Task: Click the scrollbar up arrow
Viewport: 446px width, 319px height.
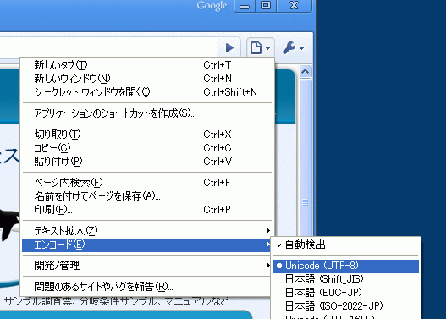Action: 305,71
